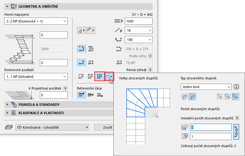Image resolution: width=245 pixels, height=156 pixels.
Task: Click the stair width field showing 1000
Action: coord(138,21)
